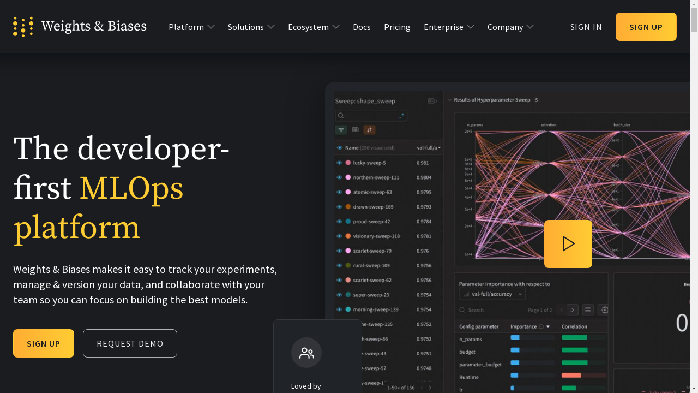Hide the lucky-sweep-5 run
The image size is (698, 393).
(x=339, y=163)
